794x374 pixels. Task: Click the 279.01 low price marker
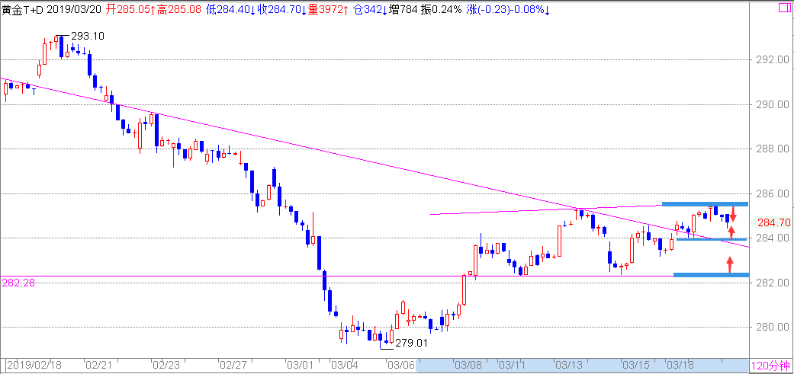pyautogui.click(x=412, y=344)
